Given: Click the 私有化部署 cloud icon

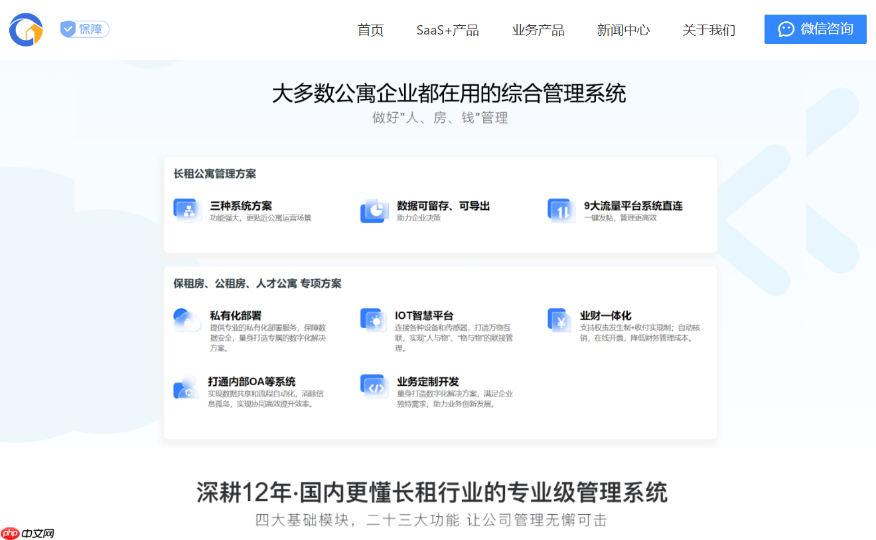Looking at the screenshot, I should pyautogui.click(x=186, y=320).
